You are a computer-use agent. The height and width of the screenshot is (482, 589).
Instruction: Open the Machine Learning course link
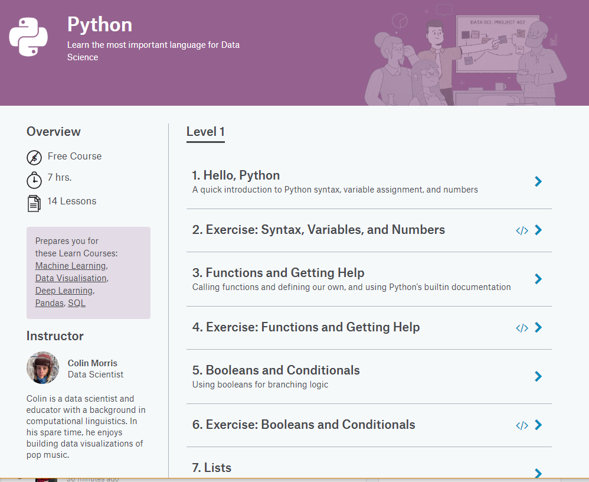coord(70,266)
